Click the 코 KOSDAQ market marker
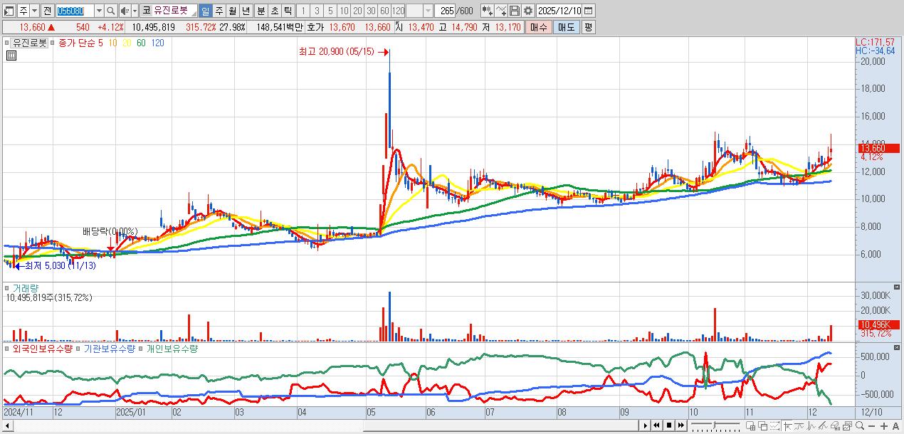 (x=146, y=11)
